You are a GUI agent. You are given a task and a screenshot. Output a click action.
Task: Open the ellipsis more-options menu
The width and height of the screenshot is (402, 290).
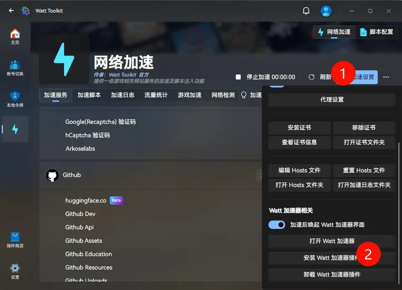(x=386, y=77)
